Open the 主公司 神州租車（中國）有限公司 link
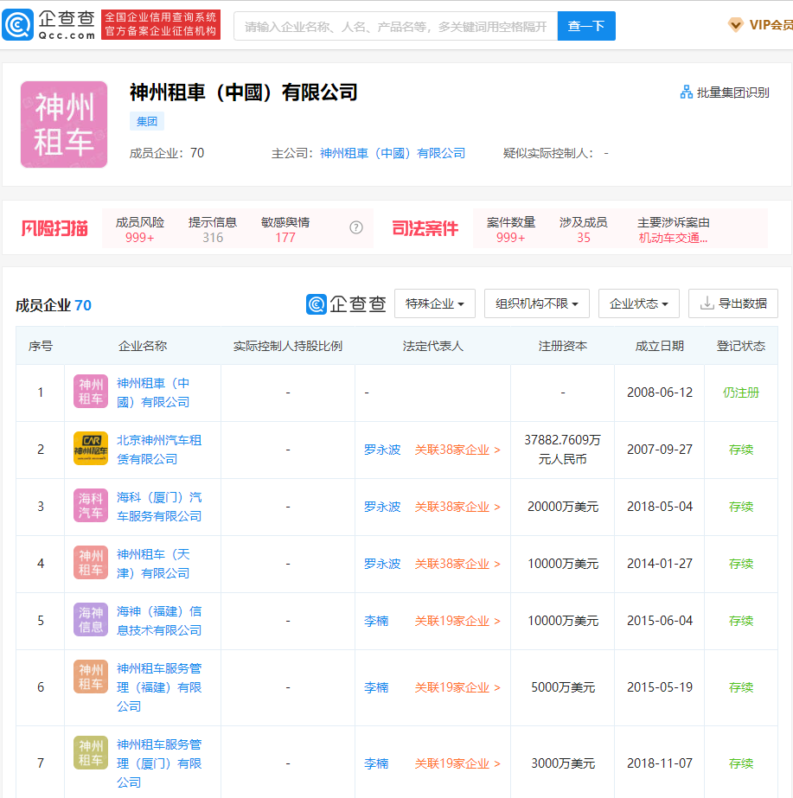Image resolution: width=793 pixels, height=798 pixels. [x=393, y=153]
